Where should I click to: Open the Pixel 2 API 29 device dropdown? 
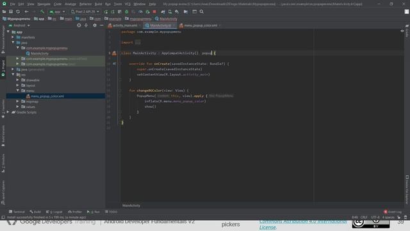coord(85,12)
